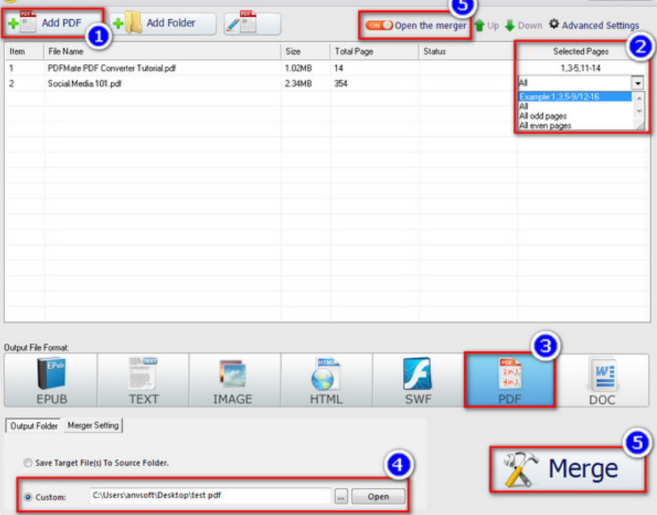657x515 pixels.
Task: Select "Social.Media.101.pdf" file row
Action: point(327,83)
